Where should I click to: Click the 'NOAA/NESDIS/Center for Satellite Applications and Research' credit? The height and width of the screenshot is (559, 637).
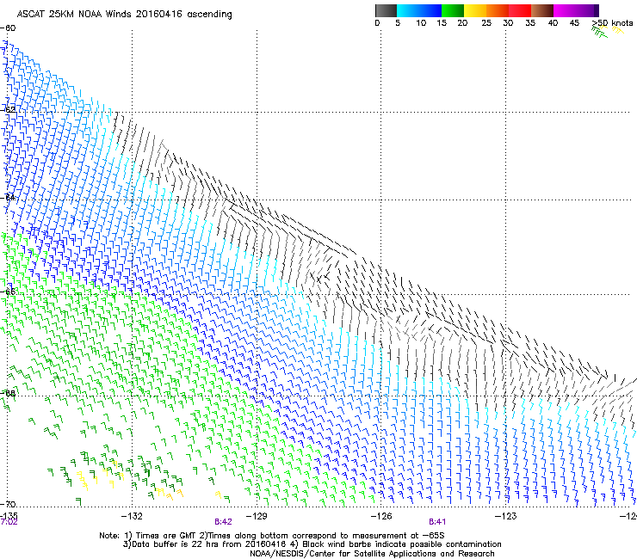point(372,554)
